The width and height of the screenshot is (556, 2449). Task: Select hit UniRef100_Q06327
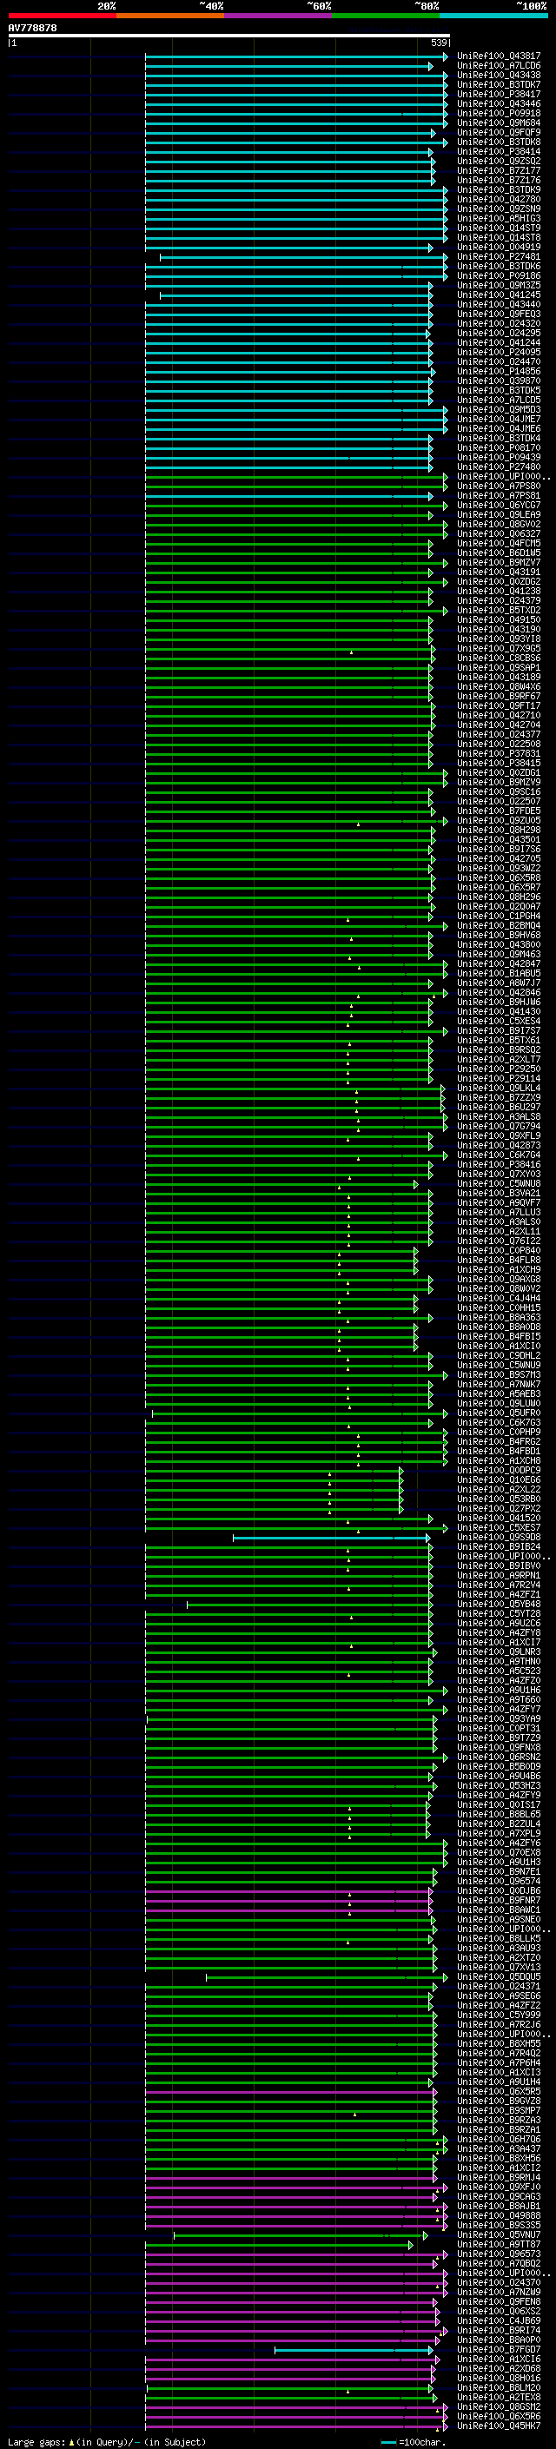click(499, 533)
